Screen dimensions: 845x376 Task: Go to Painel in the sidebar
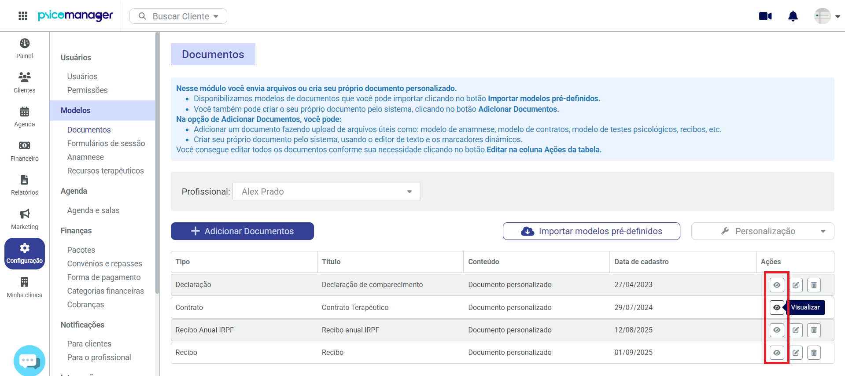(25, 48)
